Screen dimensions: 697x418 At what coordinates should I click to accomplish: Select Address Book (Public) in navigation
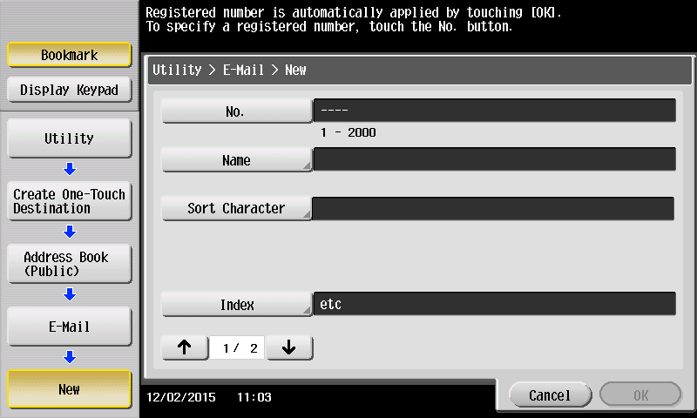point(69,264)
